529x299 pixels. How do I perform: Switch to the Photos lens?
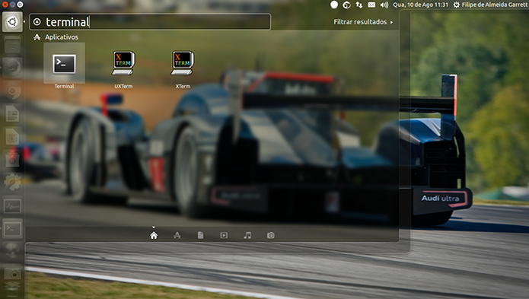(270, 235)
